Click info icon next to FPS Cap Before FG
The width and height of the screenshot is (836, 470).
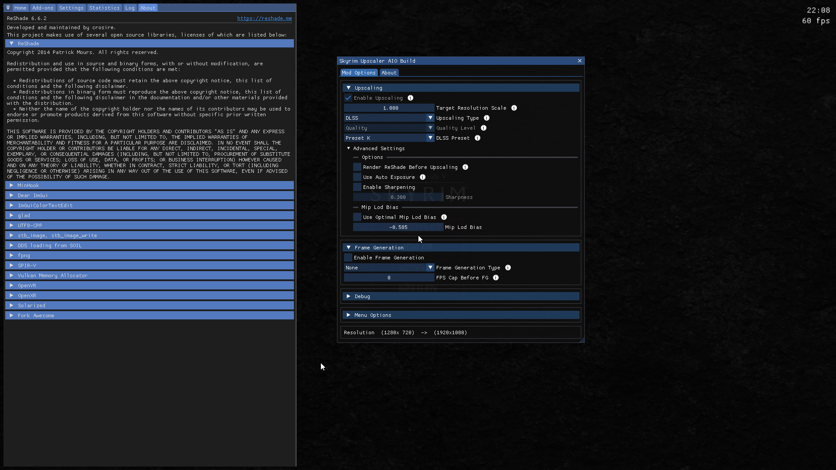click(496, 278)
